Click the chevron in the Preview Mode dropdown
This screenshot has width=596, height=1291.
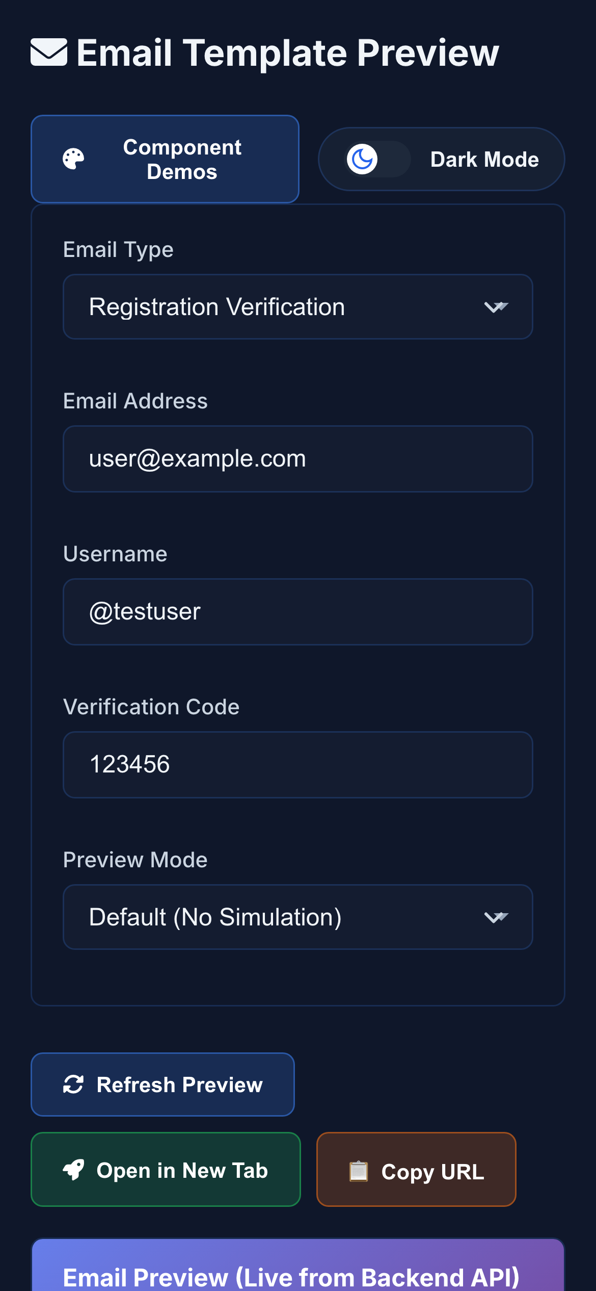(497, 917)
